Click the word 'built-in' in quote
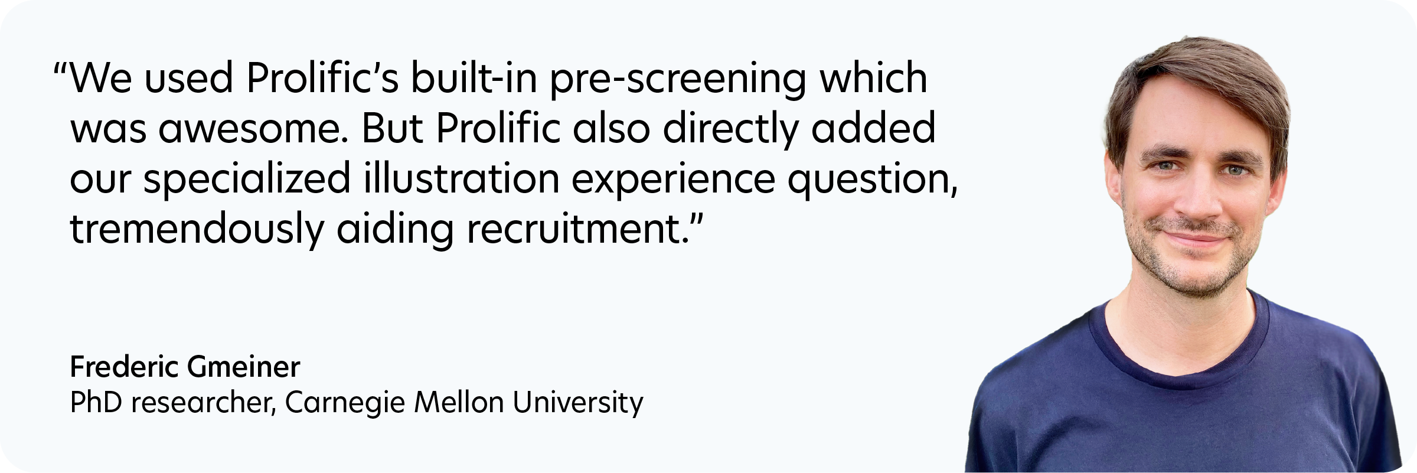Image resolution: width=1417 pixels, height=473 pixels. [x=474, y=78]
